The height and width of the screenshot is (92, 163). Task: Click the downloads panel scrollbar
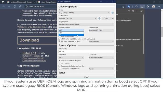point(144,34)
